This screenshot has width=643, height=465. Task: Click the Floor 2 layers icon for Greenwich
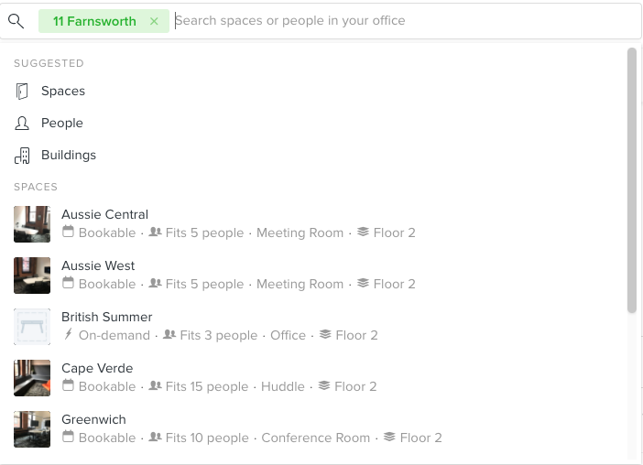coord(389,437)
